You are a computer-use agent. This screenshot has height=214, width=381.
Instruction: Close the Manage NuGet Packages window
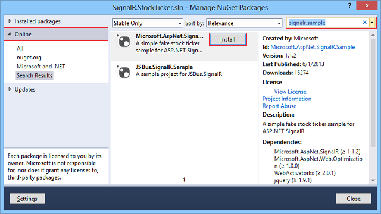point(367,5)
